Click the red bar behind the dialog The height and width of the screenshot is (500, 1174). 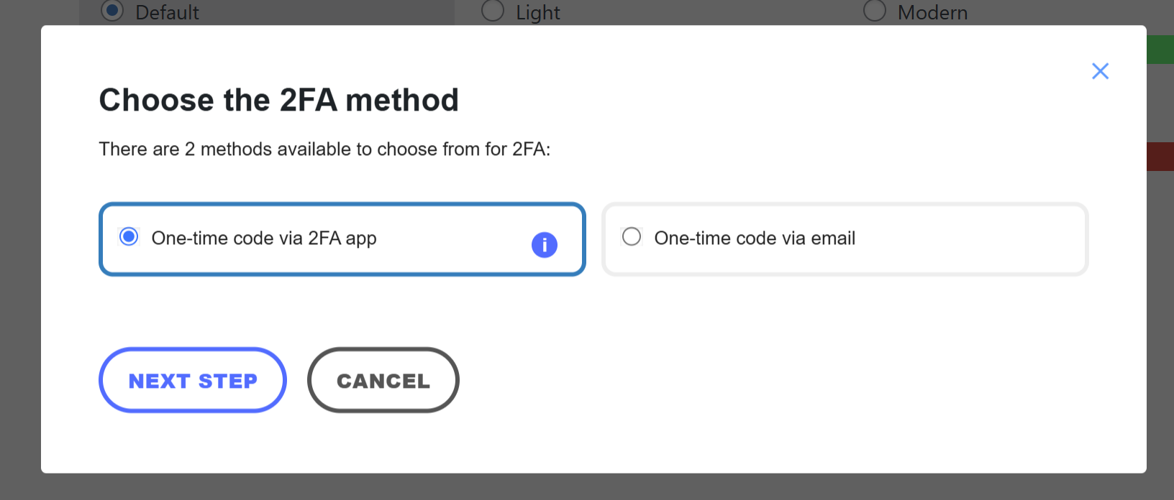[1160, 157]
